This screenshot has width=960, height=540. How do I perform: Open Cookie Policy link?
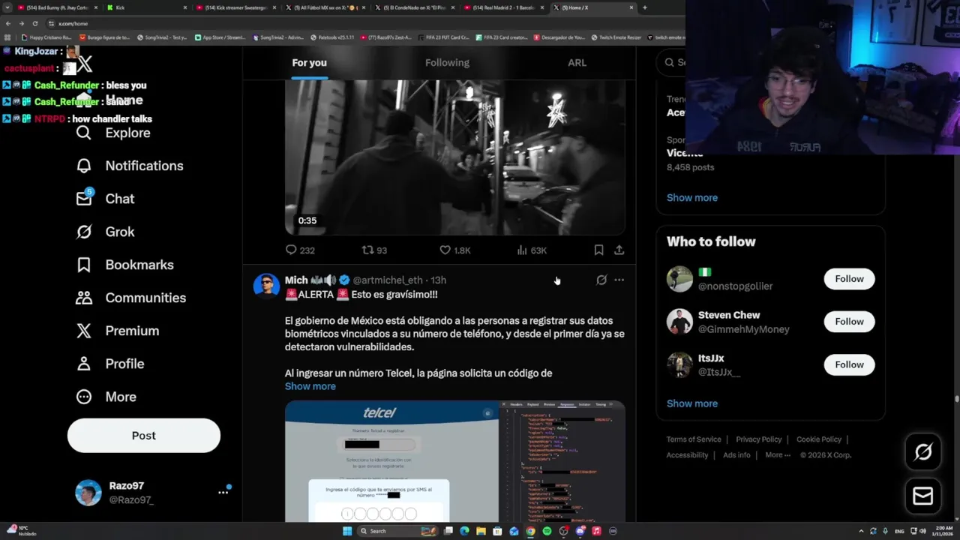pos(819,439)
